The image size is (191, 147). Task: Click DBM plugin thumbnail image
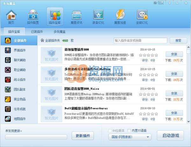[x=51, y=55]
